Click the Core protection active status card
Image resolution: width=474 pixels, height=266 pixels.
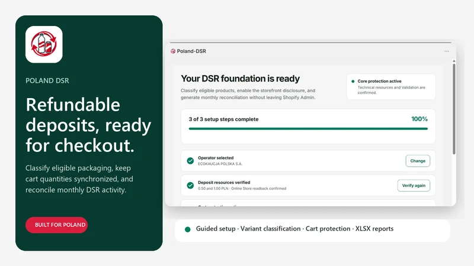[391, 86]
